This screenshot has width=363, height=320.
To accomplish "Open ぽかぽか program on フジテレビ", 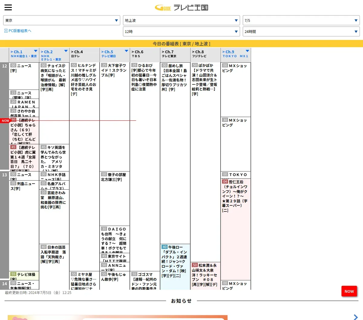I will click(x=205, y=162).
